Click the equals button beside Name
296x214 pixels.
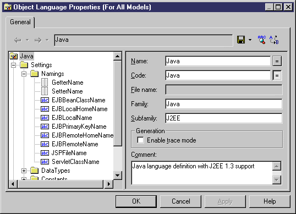click(277, 61)
